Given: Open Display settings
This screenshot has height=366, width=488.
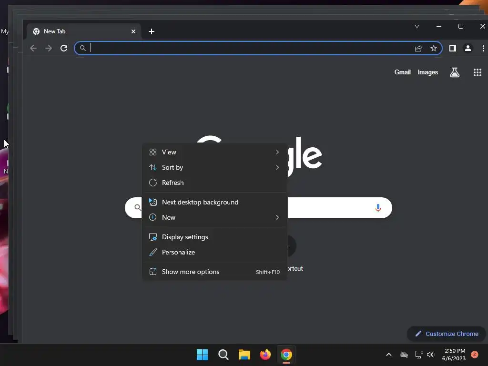Looking at the screenshot, I should (214, 237).
